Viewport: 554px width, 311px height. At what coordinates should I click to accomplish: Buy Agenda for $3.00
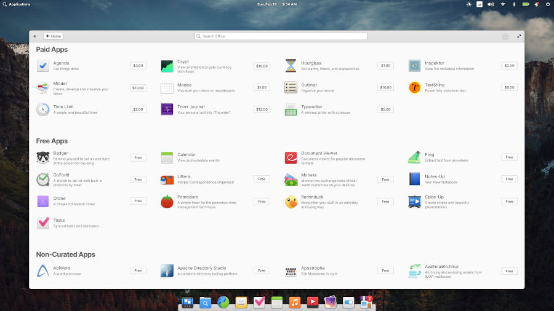(x=138, y=66)
